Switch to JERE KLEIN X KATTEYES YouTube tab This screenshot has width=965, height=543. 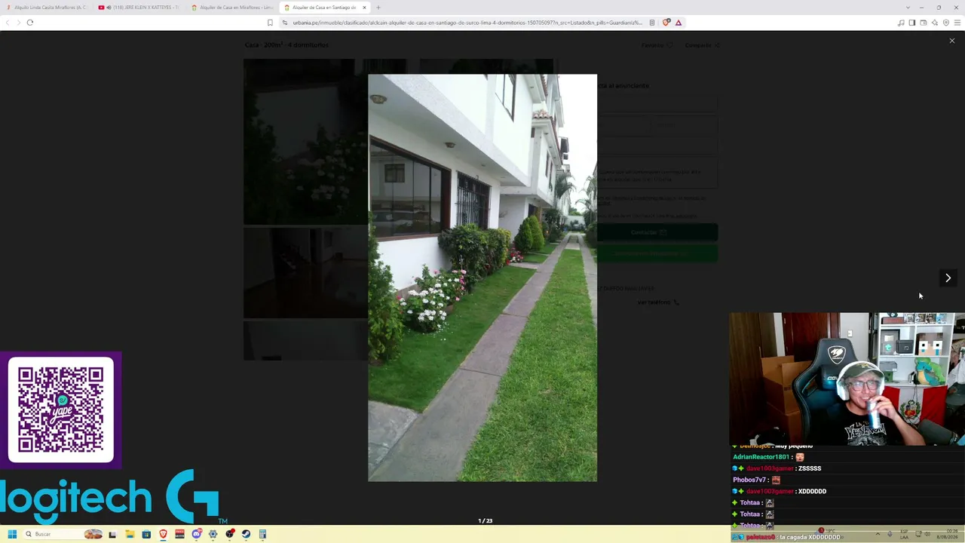[x=139, y=8]
